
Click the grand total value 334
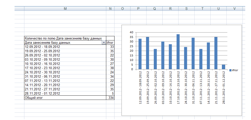tap(110, 98)
